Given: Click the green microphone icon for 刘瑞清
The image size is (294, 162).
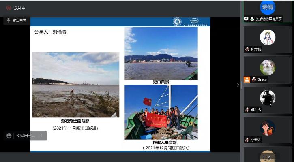Looking at the screenshot, I should coord(252,19).
